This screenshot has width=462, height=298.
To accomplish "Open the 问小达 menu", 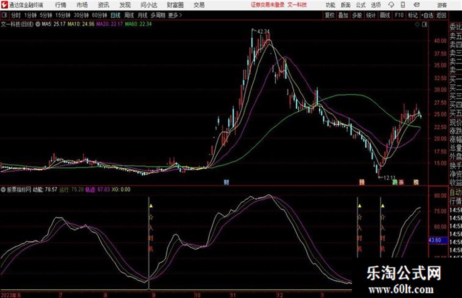I will point(149,5).
